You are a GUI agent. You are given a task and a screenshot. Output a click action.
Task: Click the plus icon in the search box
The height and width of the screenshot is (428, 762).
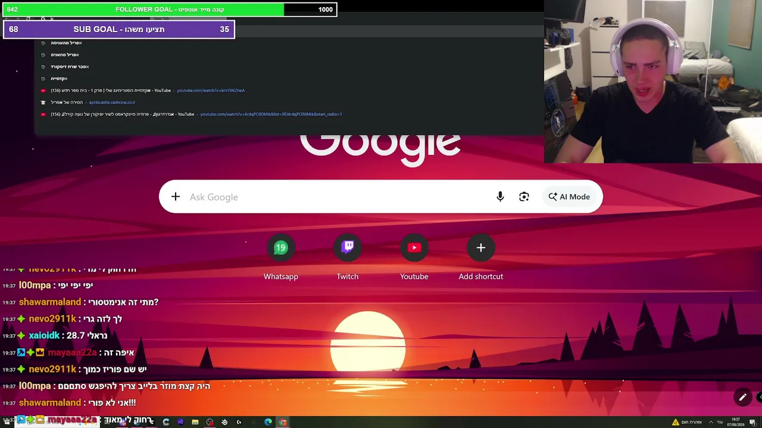(176, 197)
